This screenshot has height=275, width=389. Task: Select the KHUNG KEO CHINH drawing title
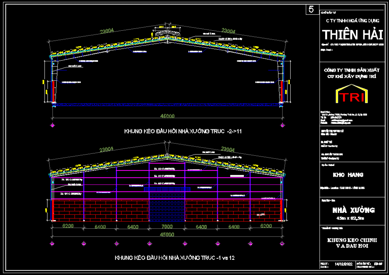(x=352, y=240)
